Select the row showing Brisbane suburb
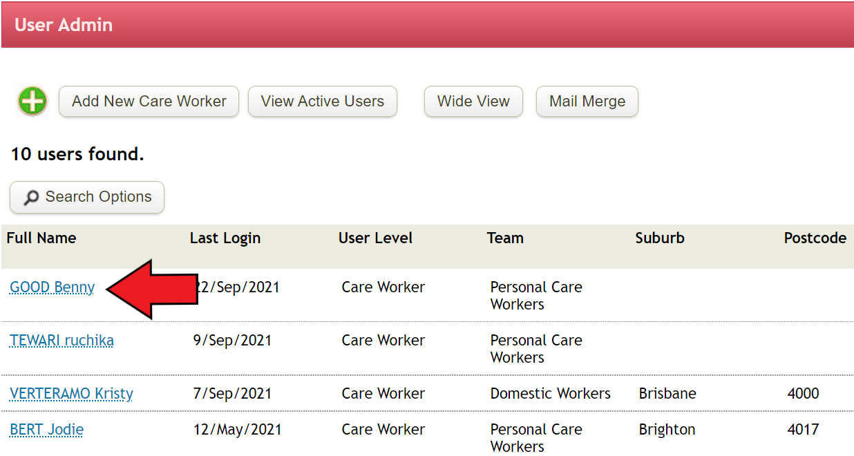This screenshot has width=854, height=456. click(x=666, y=393)
